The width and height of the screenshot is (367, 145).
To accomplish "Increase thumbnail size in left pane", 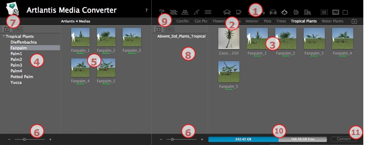I will pos(50,139).
